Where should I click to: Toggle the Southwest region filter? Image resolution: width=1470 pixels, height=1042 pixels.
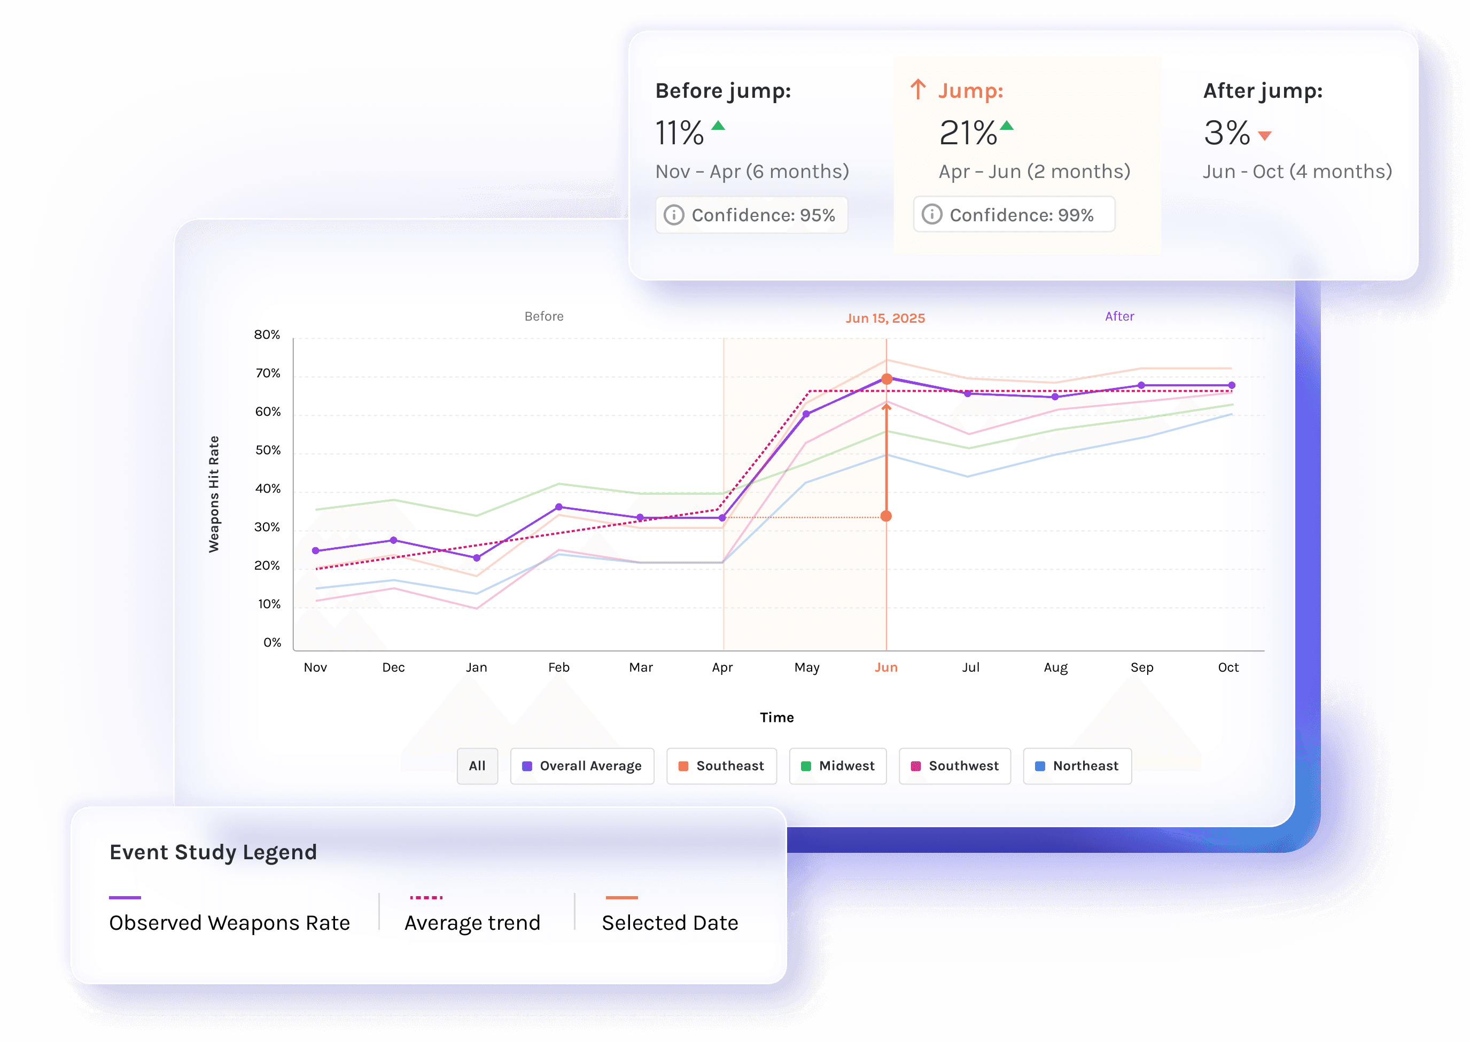[954, 766]
